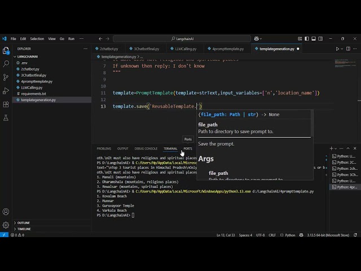Go forward with the navigation arrow
This screenshot has width=361, height=271.
[x=108, y=39]
